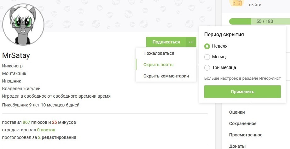This screenshot has width=290, height=149.
Task: Log out via the выйти link
Action: pyautogui.click(x=255, y=5)
